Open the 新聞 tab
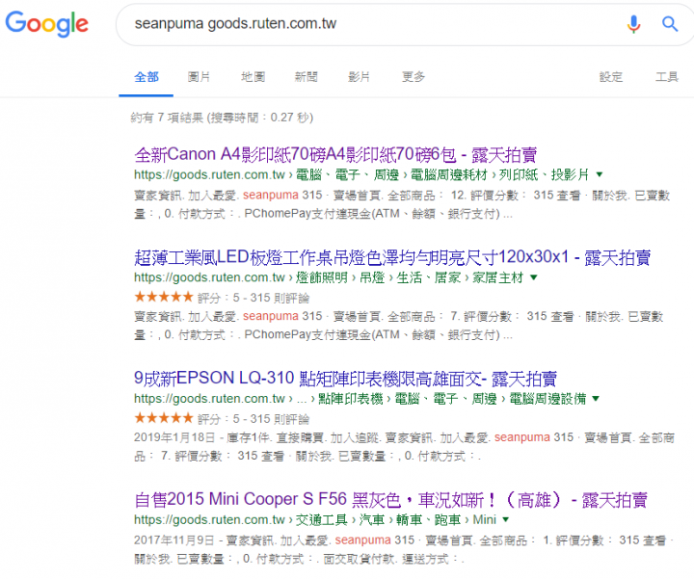Image resolution: width=694 pixels, height=579 pixels. pyautogui.click(x=307, y=77)
